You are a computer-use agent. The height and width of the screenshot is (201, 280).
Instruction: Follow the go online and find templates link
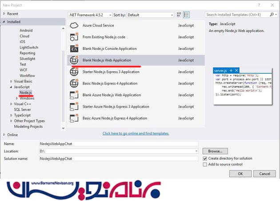[x=136, y=133]
